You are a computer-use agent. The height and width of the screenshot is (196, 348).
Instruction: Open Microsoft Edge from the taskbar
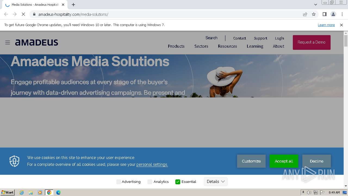[58, 192]
